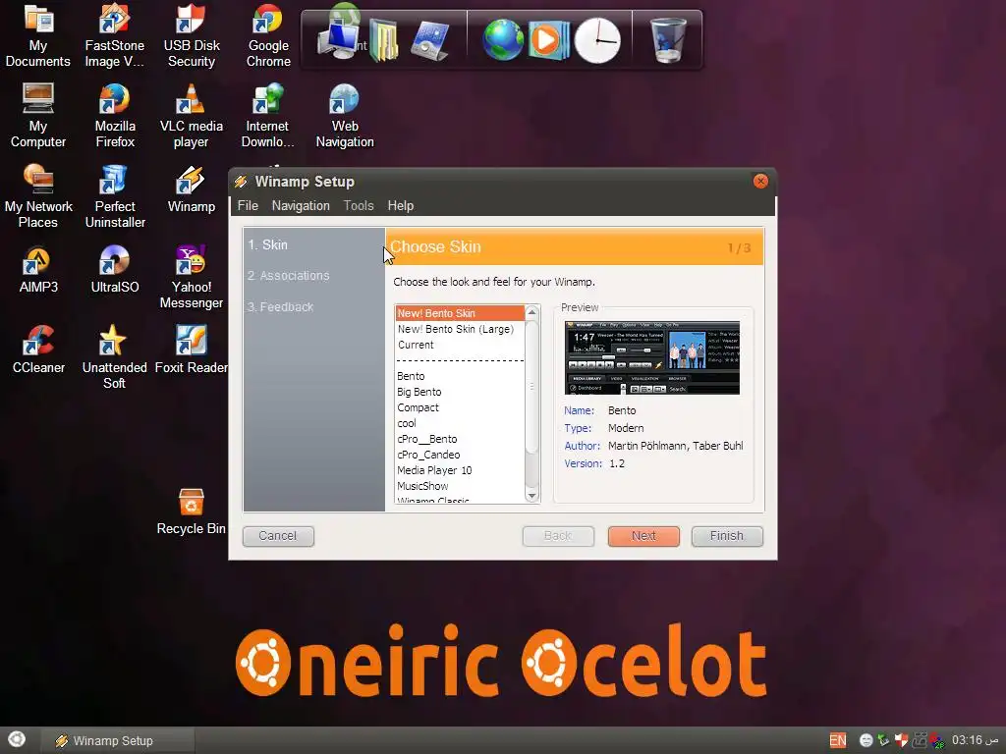Click the Bento skin preview image

[652, 357]
